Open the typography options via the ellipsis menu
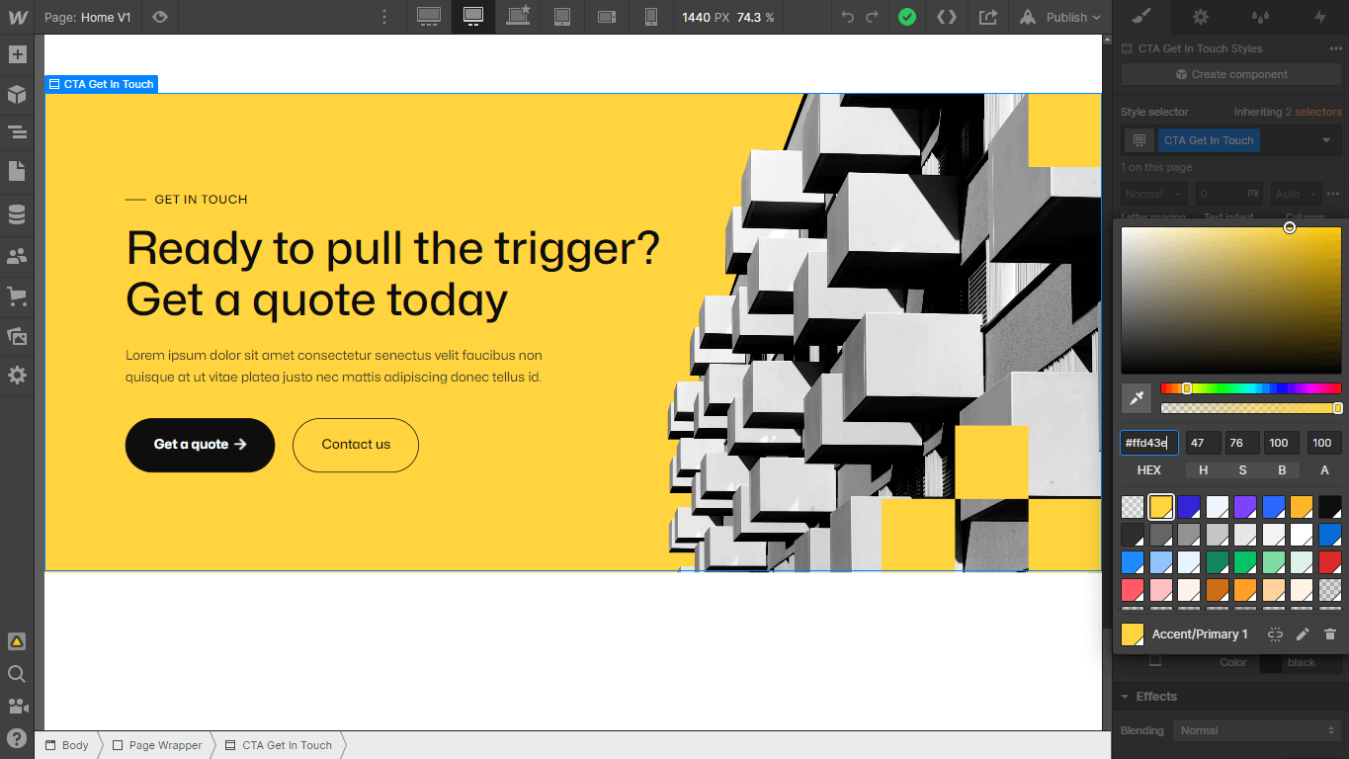 pos(1333,194)
